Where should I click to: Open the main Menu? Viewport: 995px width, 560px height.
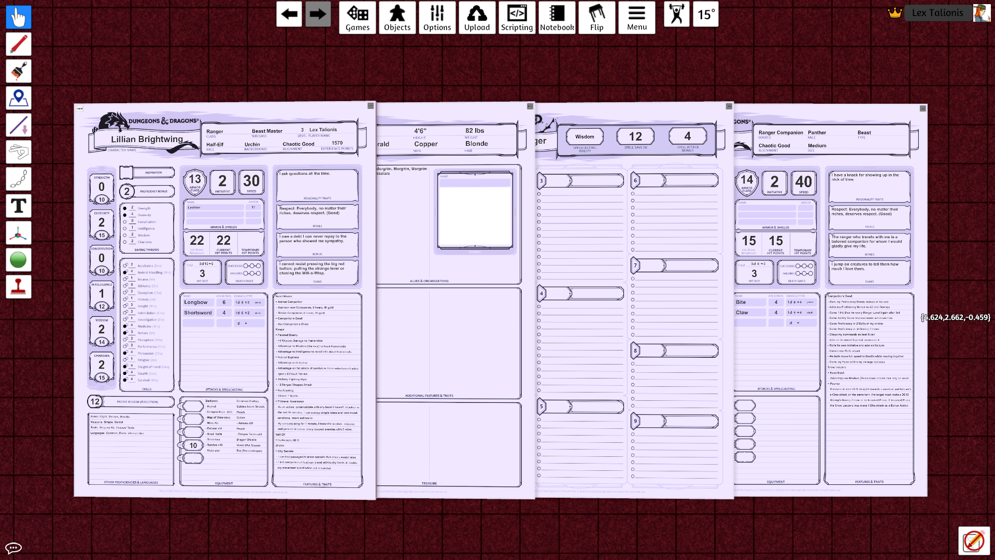pos(637,18)
